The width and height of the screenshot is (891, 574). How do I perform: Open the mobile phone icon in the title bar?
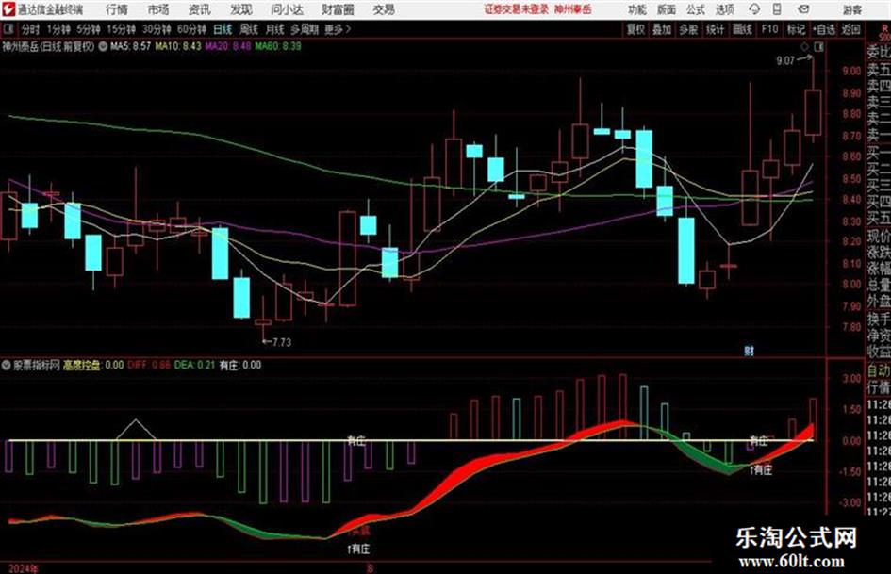778,9
